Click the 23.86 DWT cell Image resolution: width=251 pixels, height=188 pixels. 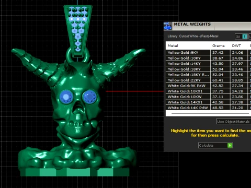click(x=239, y=97)
